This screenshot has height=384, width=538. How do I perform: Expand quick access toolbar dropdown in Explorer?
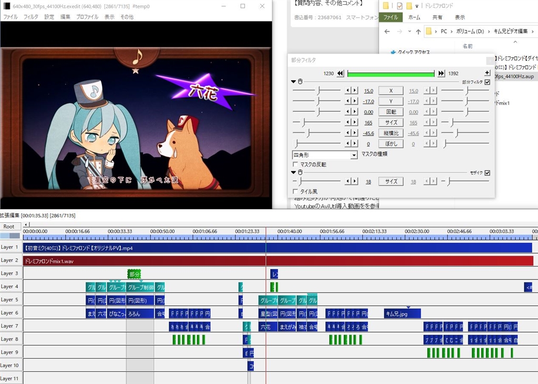coord(417,6)
